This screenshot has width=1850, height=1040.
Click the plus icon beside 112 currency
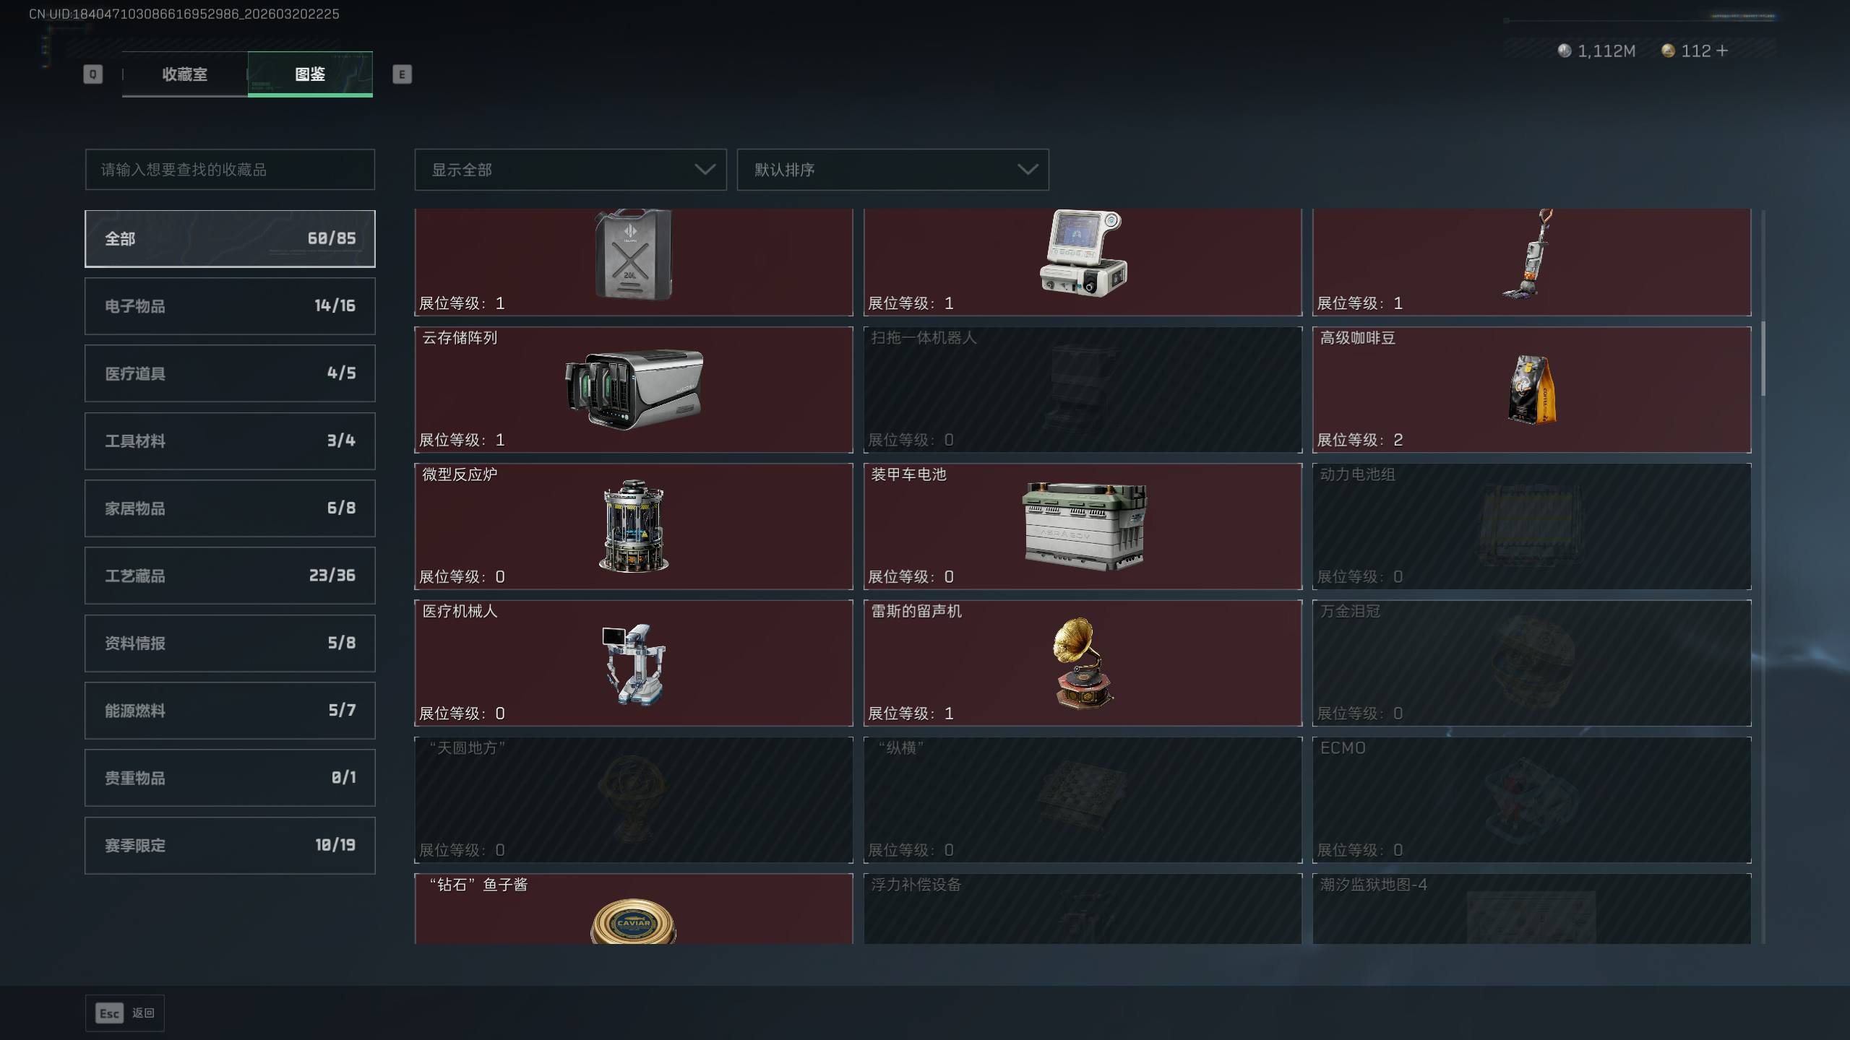1722,51
